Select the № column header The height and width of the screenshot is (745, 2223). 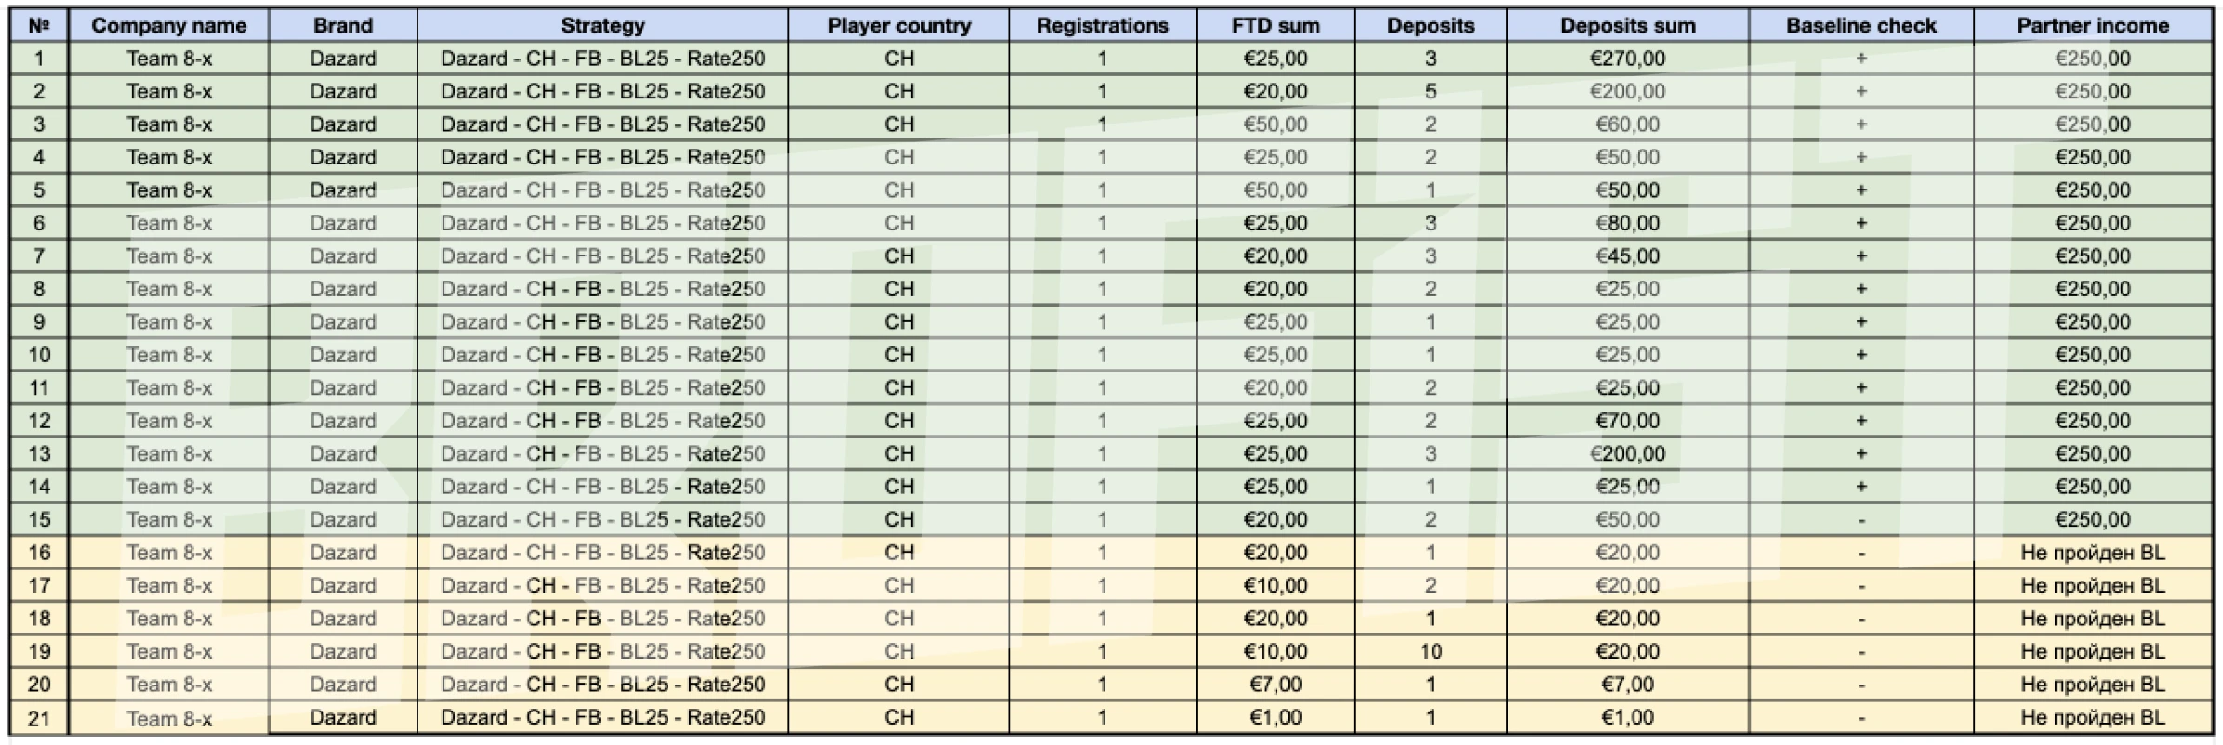pos(39,25)
